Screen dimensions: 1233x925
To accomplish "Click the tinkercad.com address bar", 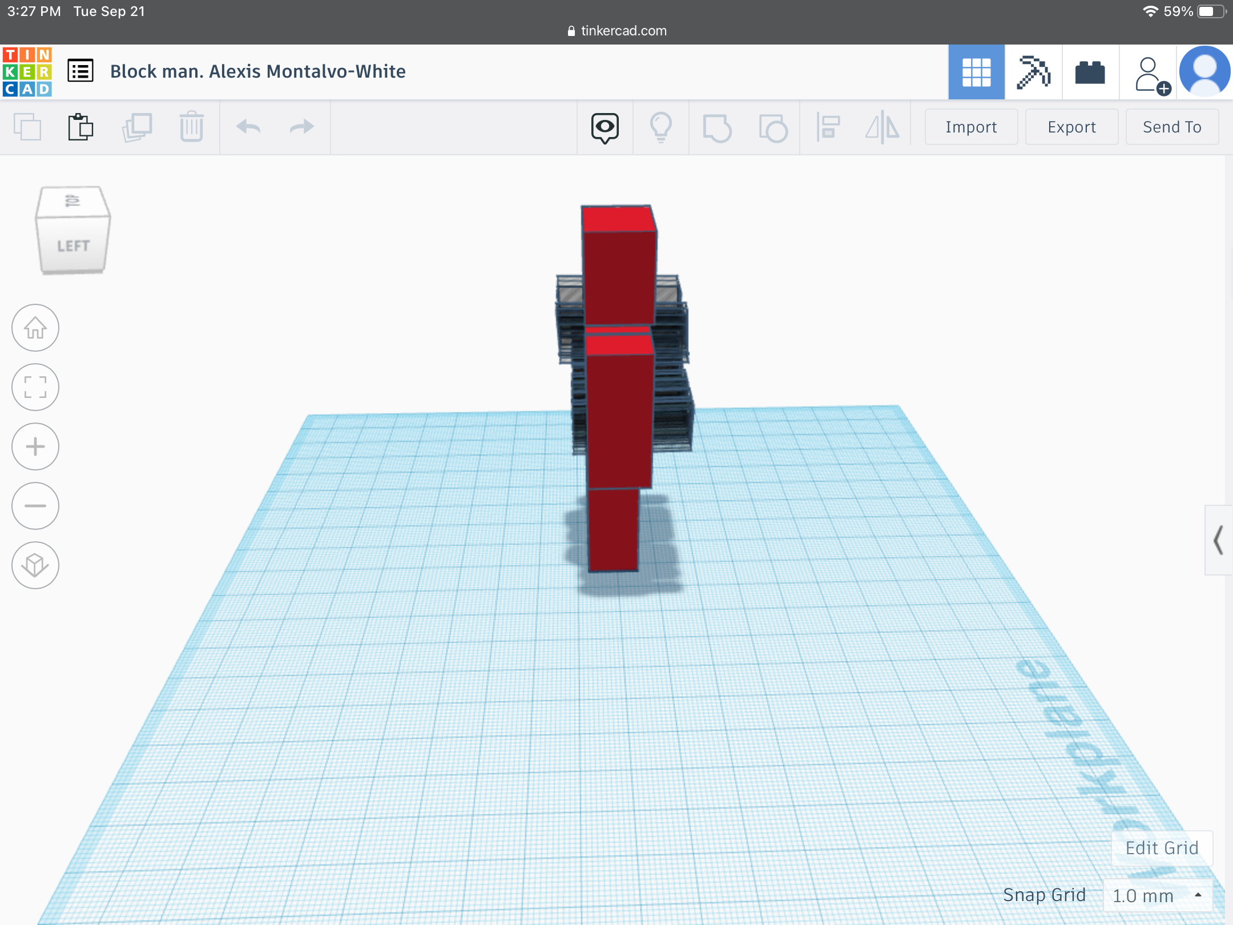I will [x=616, y=31].
